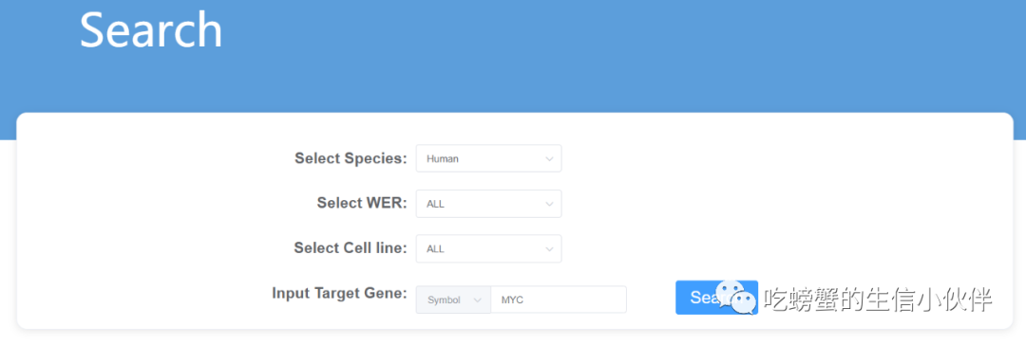Viewport: 1026px width, 345px height.
Task: Open the Select Cell line dropdown
Action: [488, 248]
